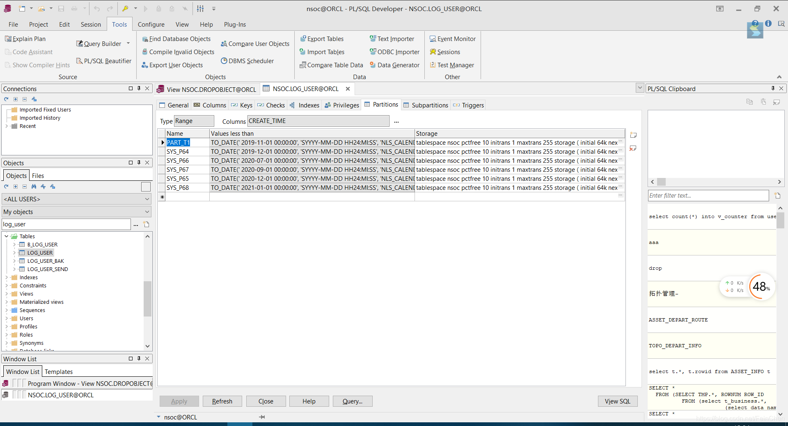788x426 pixels.
Task: Click the yellow key Log on icon
Action: click(x=125, y=9)
